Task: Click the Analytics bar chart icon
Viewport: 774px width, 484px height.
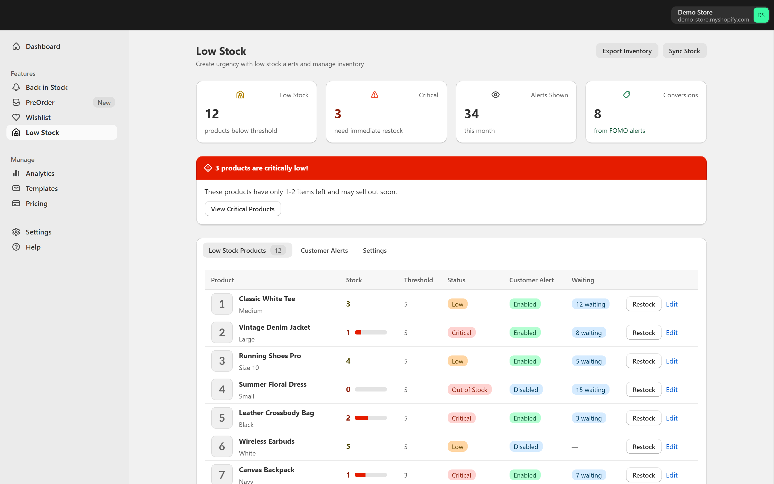Action: click(16, 173)
